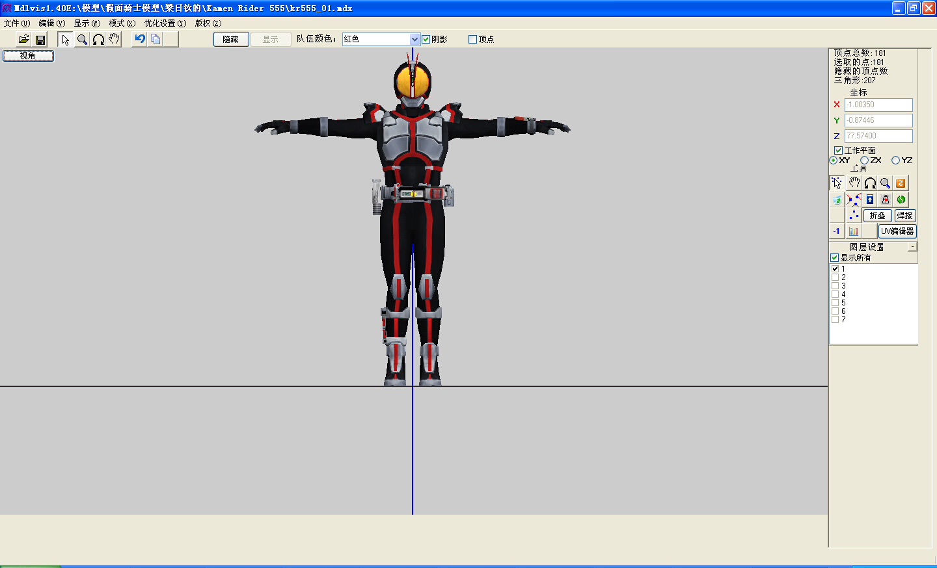Select the vertex select tool in 工具 panel
The height and width of the screenshot is (568, 937).
click(x=837, y=183)
